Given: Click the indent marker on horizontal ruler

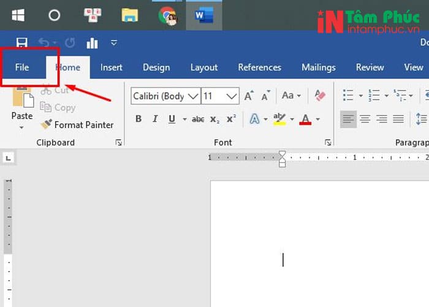Looking at the screenshot, I should coord(283,159).
